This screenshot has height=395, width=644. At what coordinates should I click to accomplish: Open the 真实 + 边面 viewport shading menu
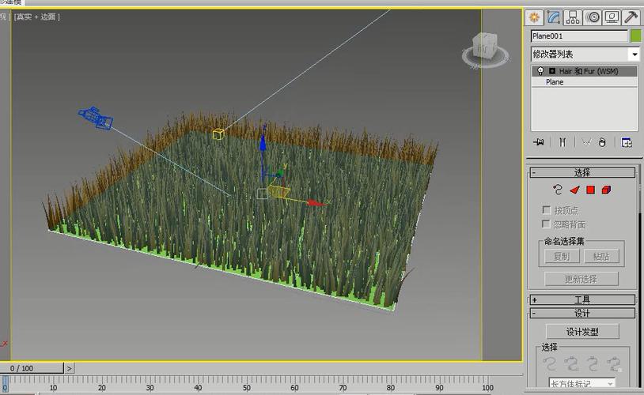[x=37, y=17]
